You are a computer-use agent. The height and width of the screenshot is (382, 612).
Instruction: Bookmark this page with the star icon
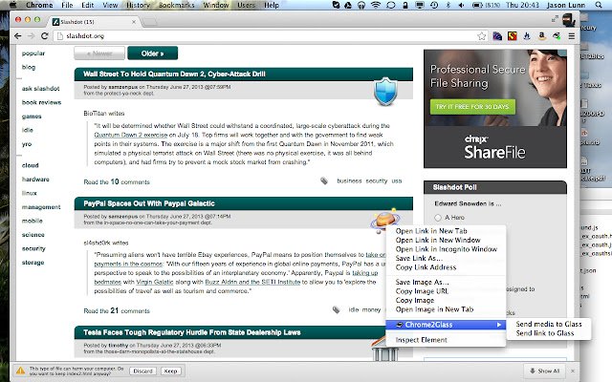point(482,36)
